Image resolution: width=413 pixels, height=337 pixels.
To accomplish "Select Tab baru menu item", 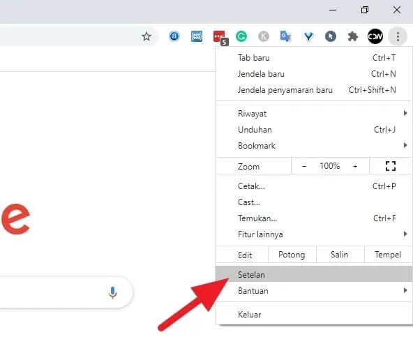I will [x=313, y=58].
